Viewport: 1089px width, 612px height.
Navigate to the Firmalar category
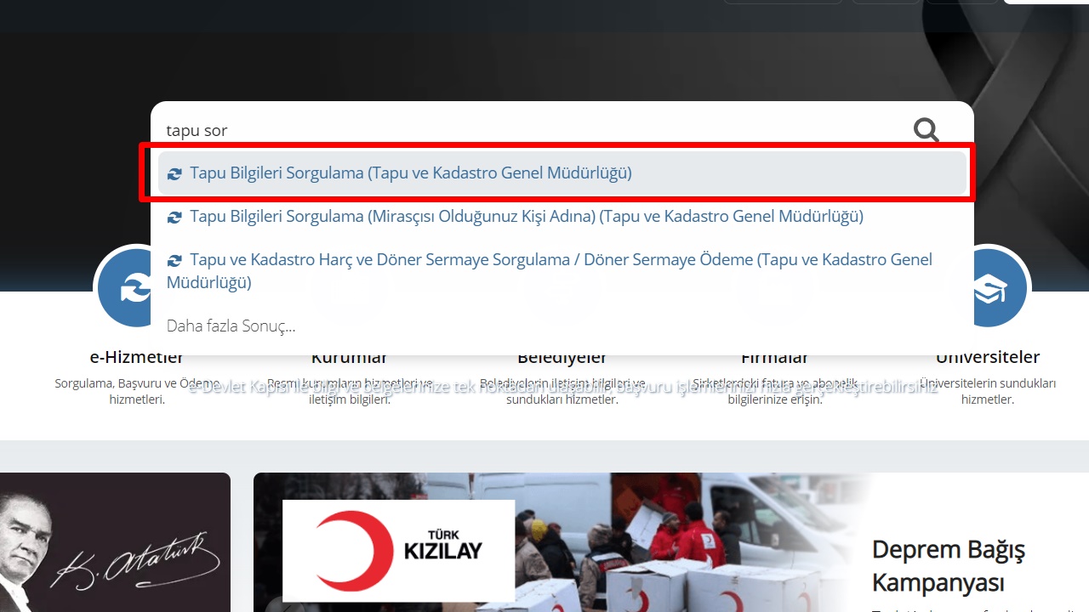tap(774, 358)
